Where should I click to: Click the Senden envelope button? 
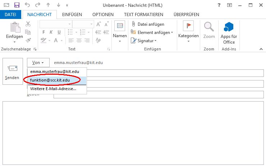click(x=12, y=72)
